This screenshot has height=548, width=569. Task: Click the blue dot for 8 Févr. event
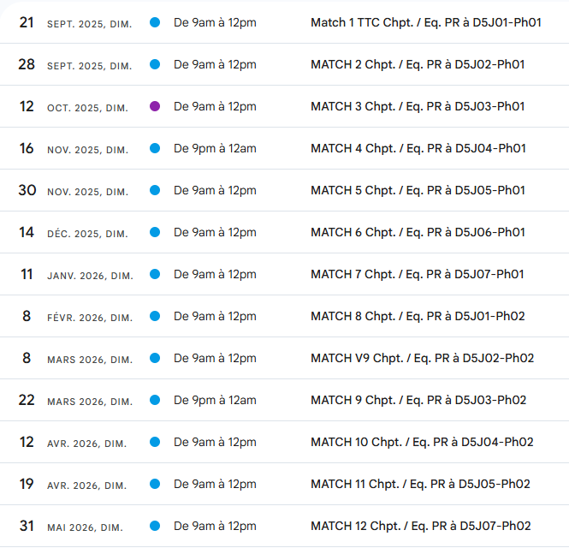click(155, 316)
